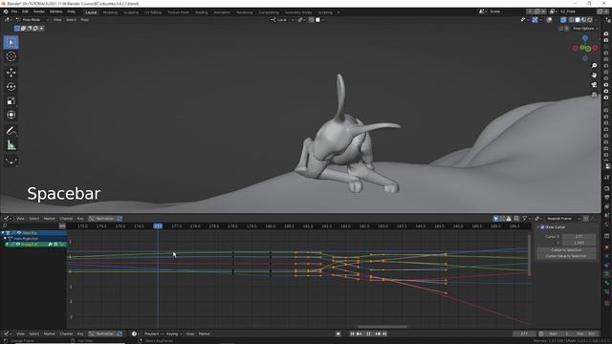This screenshot has height=344, width=612.
Task: Select the Measure tool
Action: [11, 145]
